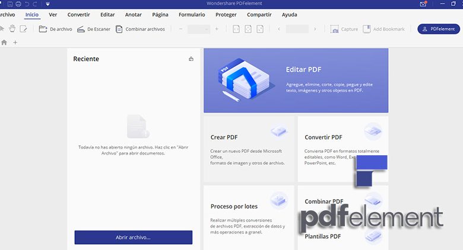This screenshot has width=463, height=250.
Task: Click Combinar archivos in toolbar
Action: tap(140, 29)
